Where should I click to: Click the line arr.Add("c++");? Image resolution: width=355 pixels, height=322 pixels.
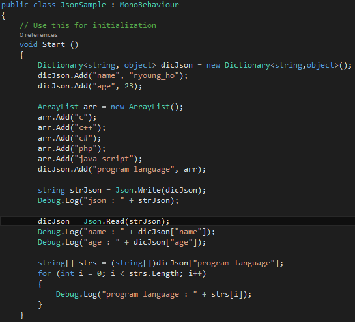coord(72,127)
